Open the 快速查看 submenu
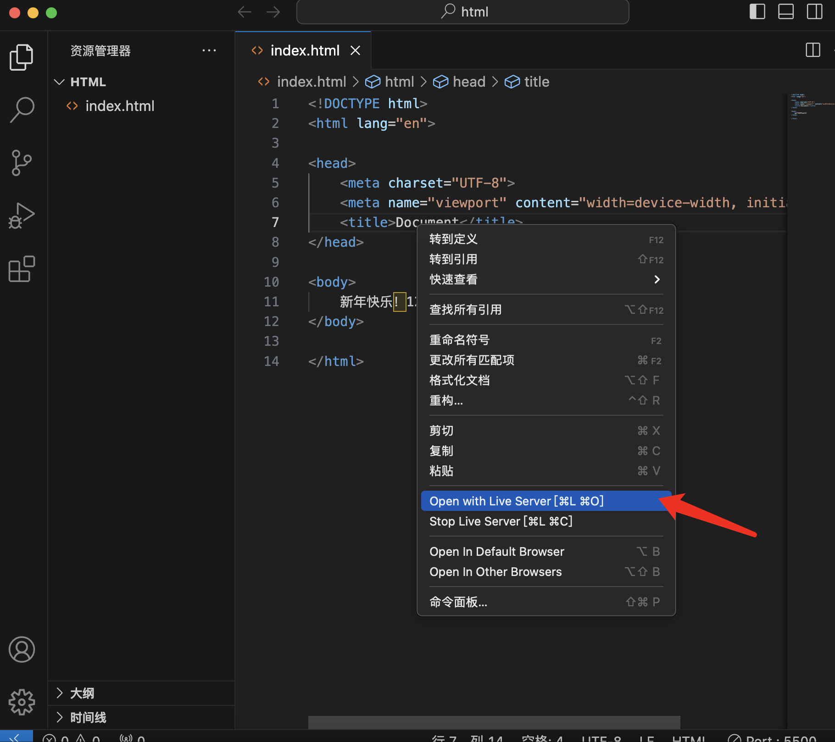The image size is (835, 742). [x=546, y=280]
